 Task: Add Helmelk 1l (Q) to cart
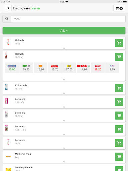tap(119, 43)
